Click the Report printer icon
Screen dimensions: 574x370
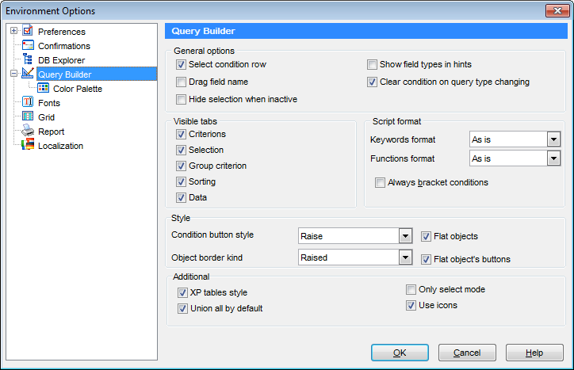pos(28,132)
